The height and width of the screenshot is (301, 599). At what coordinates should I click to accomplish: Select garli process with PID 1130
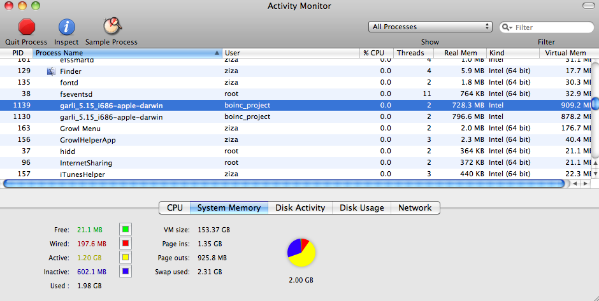click(295, 116)
